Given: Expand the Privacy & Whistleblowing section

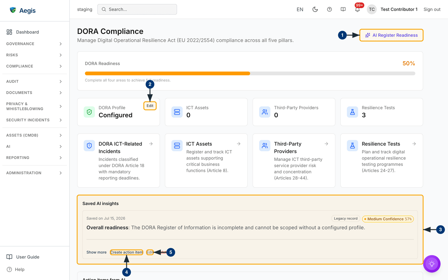Looking at the screenshot, I should [x=35, y=106].
